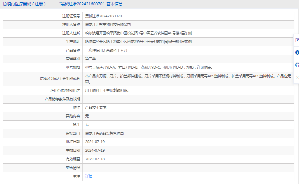Screen dimensions: 299x184
Task: Click the edit/feedback pencil icon in side toolbar
Action: pyautogui.click(x=297, y=40)
